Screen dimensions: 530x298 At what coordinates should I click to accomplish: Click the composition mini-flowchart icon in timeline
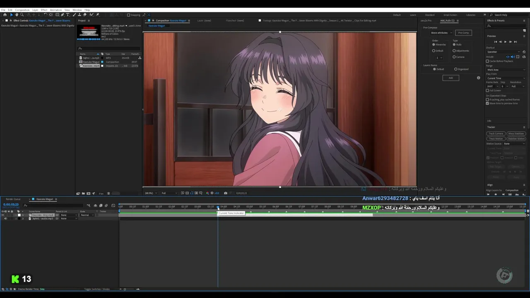click(88, 205)
